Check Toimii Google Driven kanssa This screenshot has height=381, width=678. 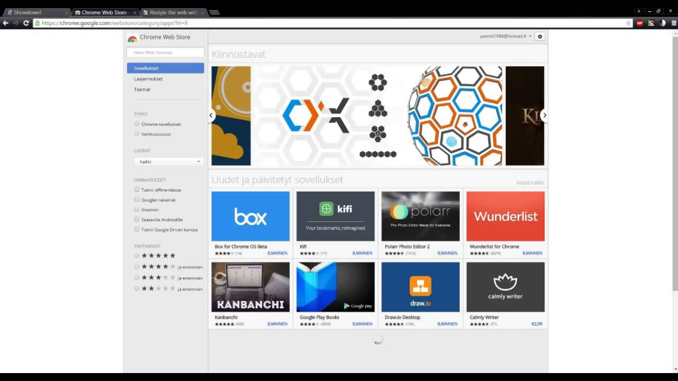pos(137,229)
